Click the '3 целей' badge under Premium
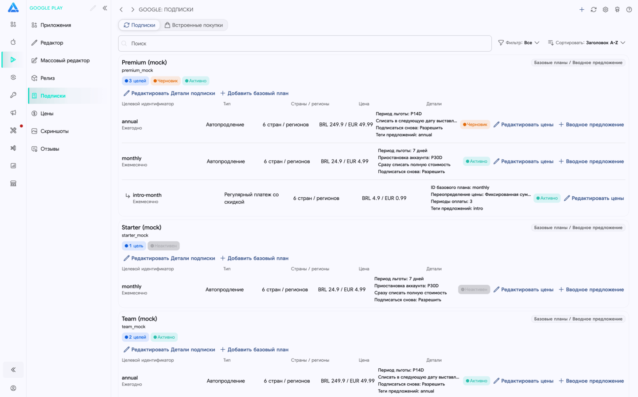This screenshot has width=638, height=397. [x=135, y=81]
